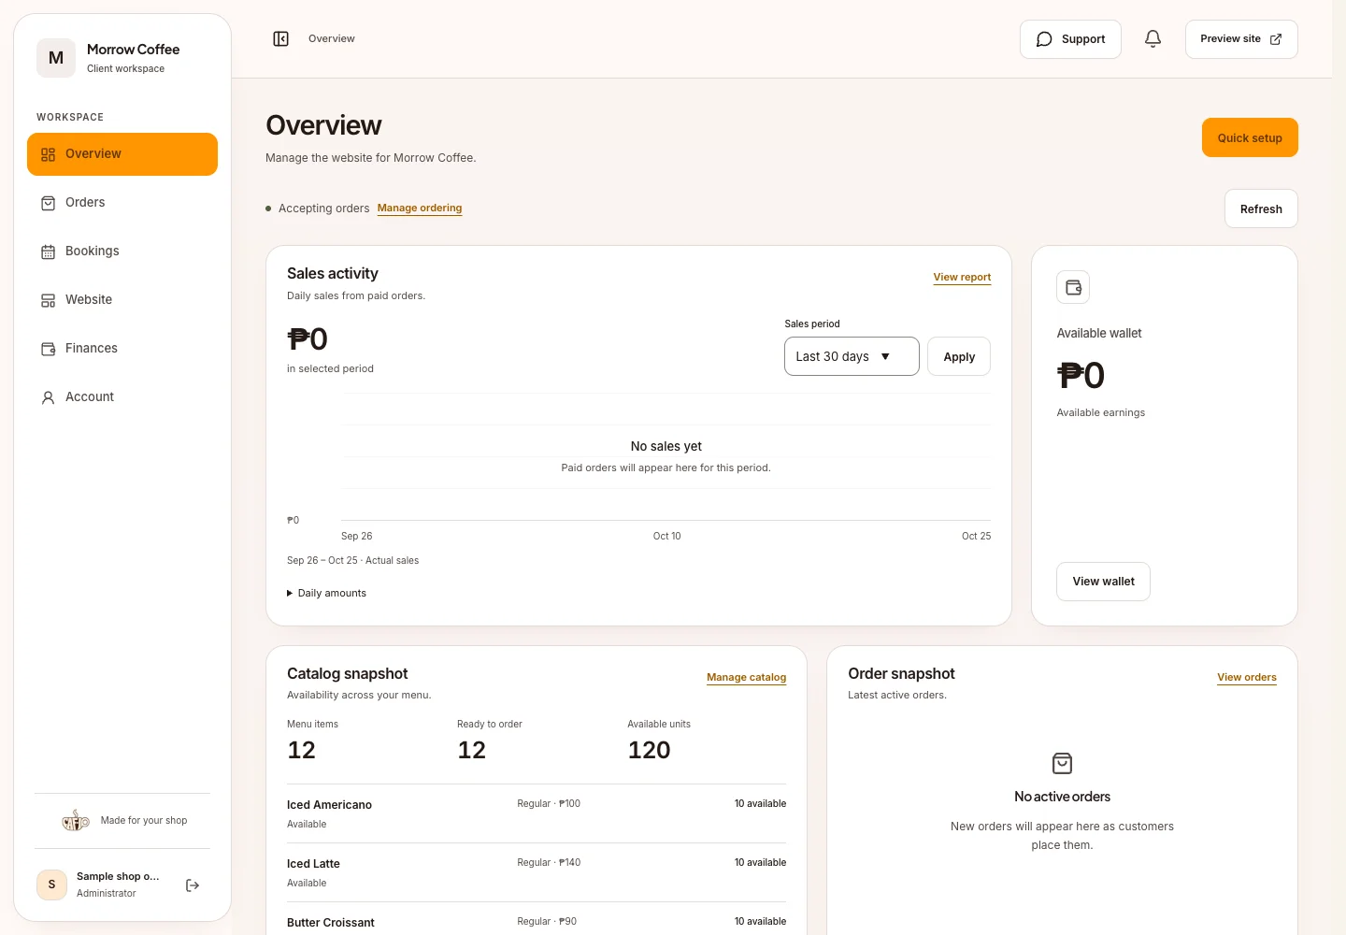1346x935 pixels.
Task: Click the Manage catalog link
Action: (746, 678)
